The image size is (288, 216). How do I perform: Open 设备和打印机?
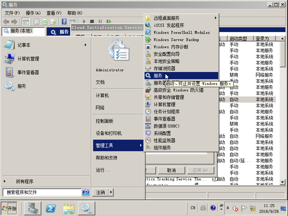coord(108,133)
